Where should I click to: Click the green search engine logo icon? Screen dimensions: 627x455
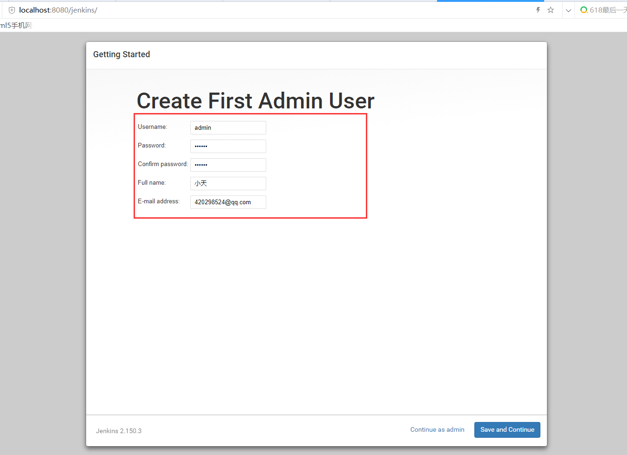(x=584, y=10)
